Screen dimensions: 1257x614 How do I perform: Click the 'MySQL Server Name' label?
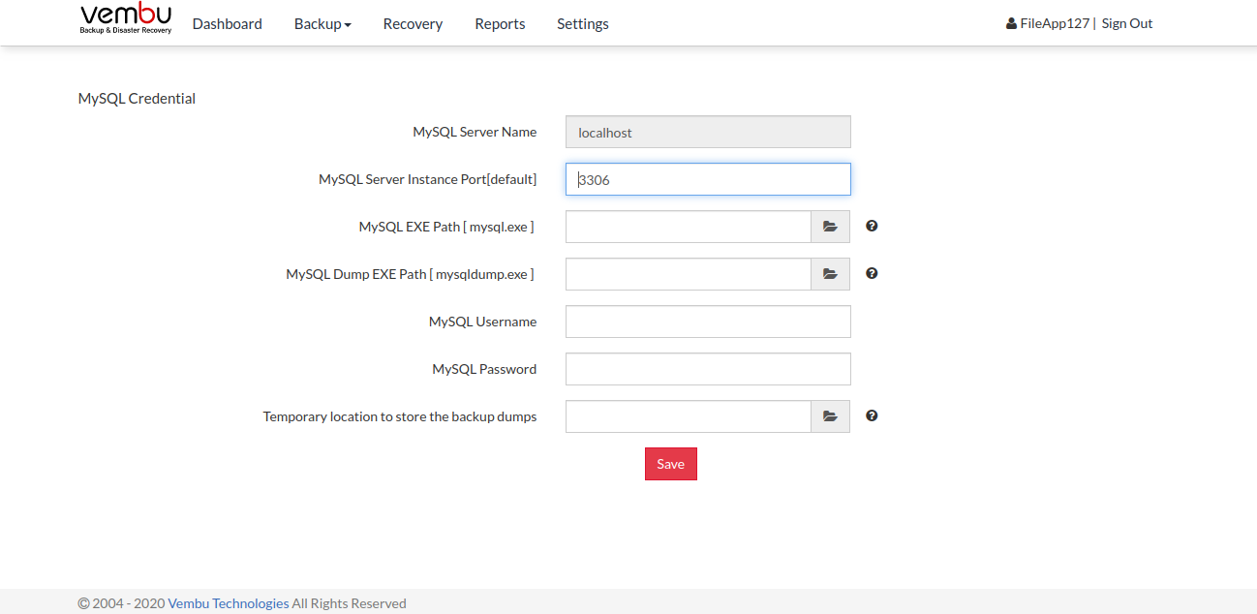pyautogui.click(x=475, y=132)
